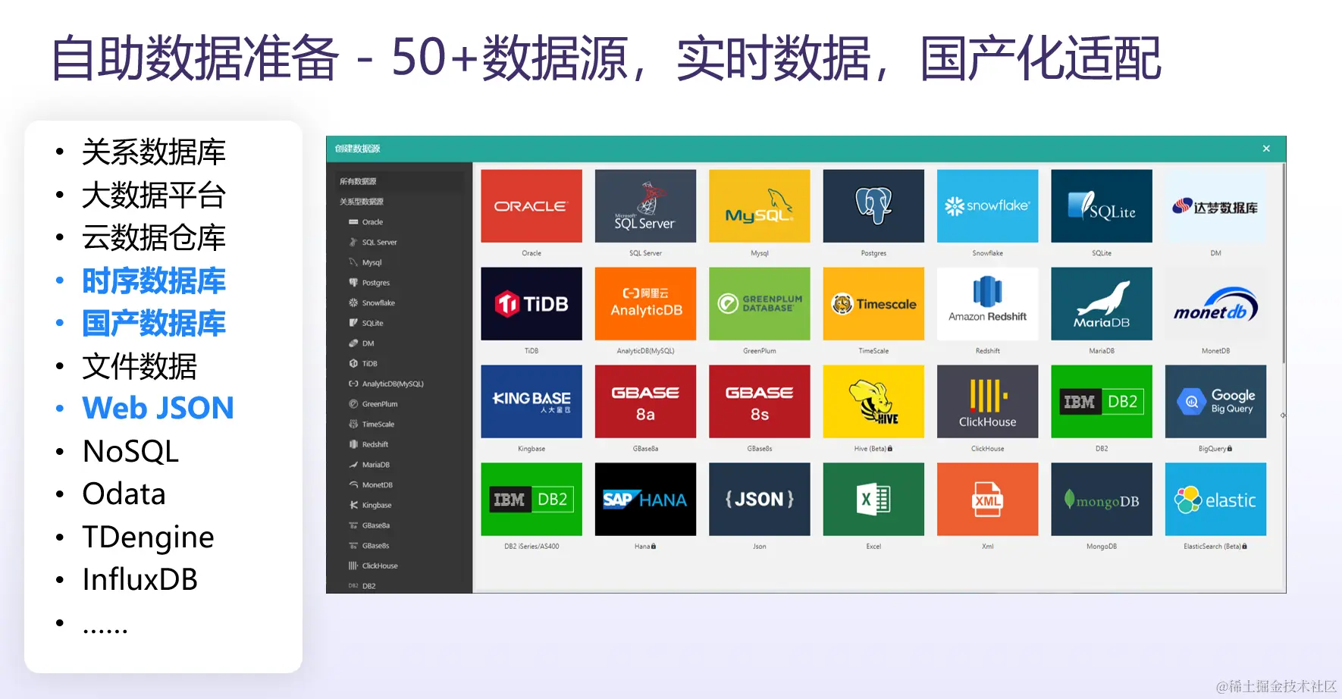Image resolution: width=1342 pixels, height=699 pixels.
Task: Choose the XML file tile
Action: click(x=987, y=500)
